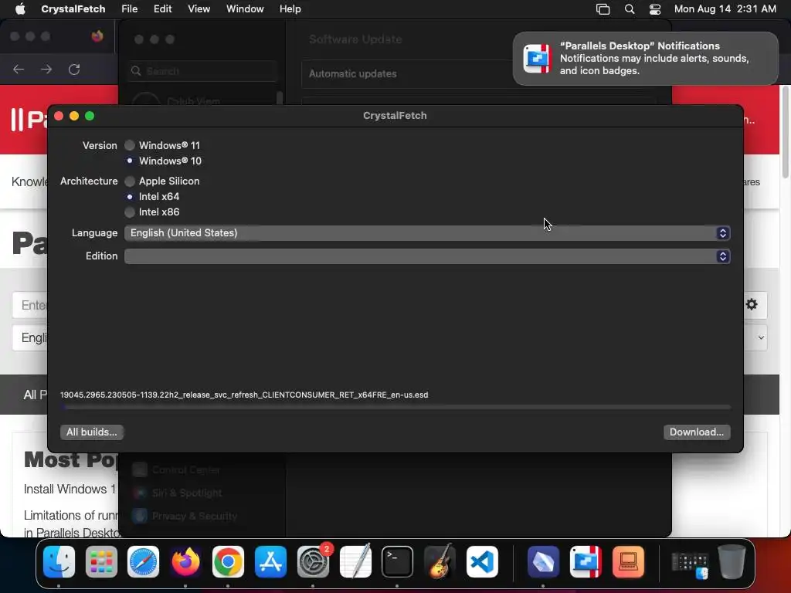Click the Parallels Desktop notification banner
The width and height of the screenshot is (791, 593).
(645, 59)
